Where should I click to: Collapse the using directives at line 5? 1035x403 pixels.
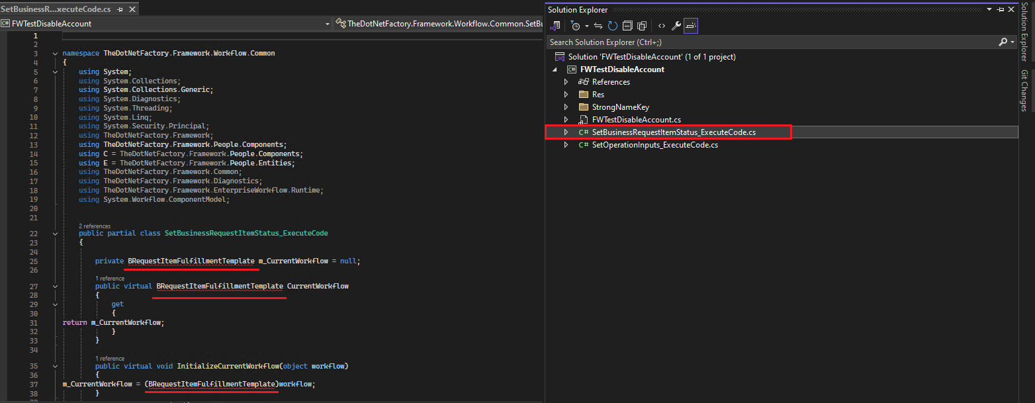point(56,71)
